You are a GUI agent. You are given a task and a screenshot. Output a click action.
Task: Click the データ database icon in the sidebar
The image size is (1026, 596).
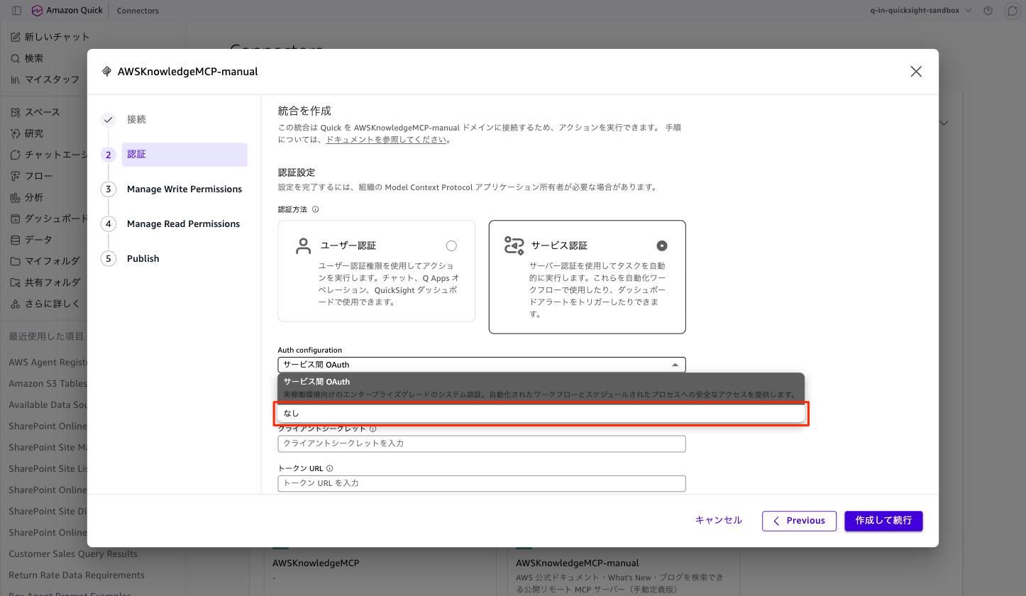tap(16, 240)
